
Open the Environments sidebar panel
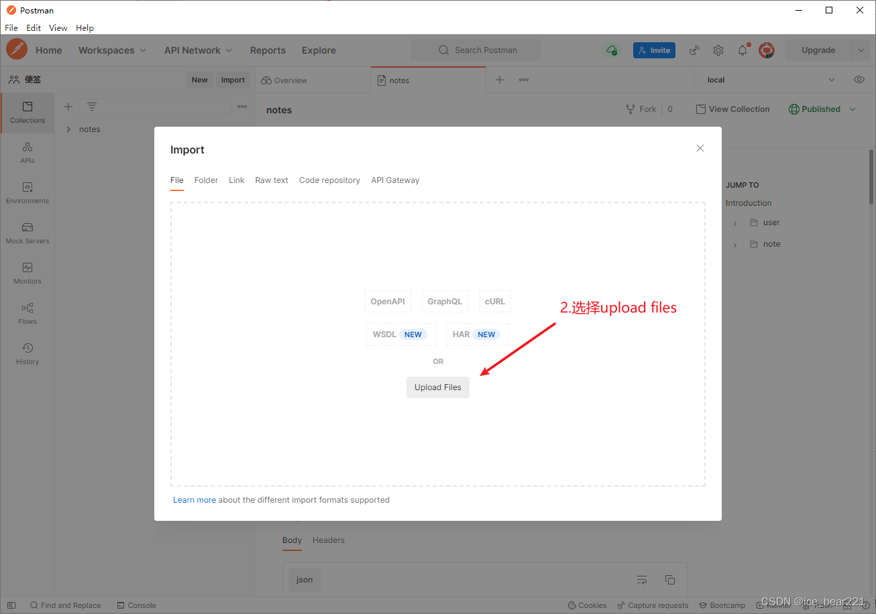28,193
